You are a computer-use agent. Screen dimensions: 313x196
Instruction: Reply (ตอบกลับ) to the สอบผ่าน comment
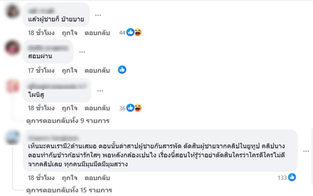pos(97,70)
